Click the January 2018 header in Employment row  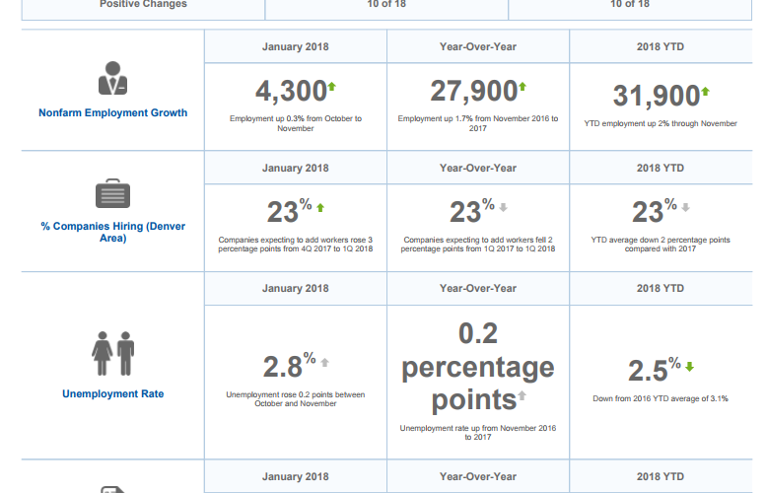pos(296,46)
